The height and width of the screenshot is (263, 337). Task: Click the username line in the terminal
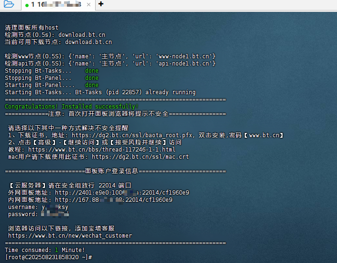coord(38,207)
